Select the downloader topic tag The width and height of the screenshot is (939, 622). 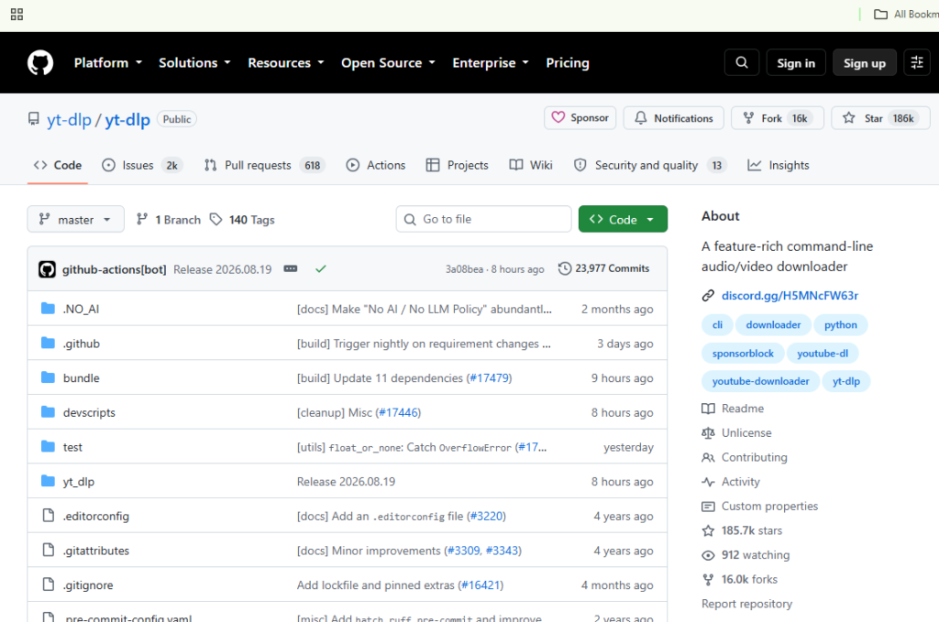pyautogui.click(x=773, y=325)
